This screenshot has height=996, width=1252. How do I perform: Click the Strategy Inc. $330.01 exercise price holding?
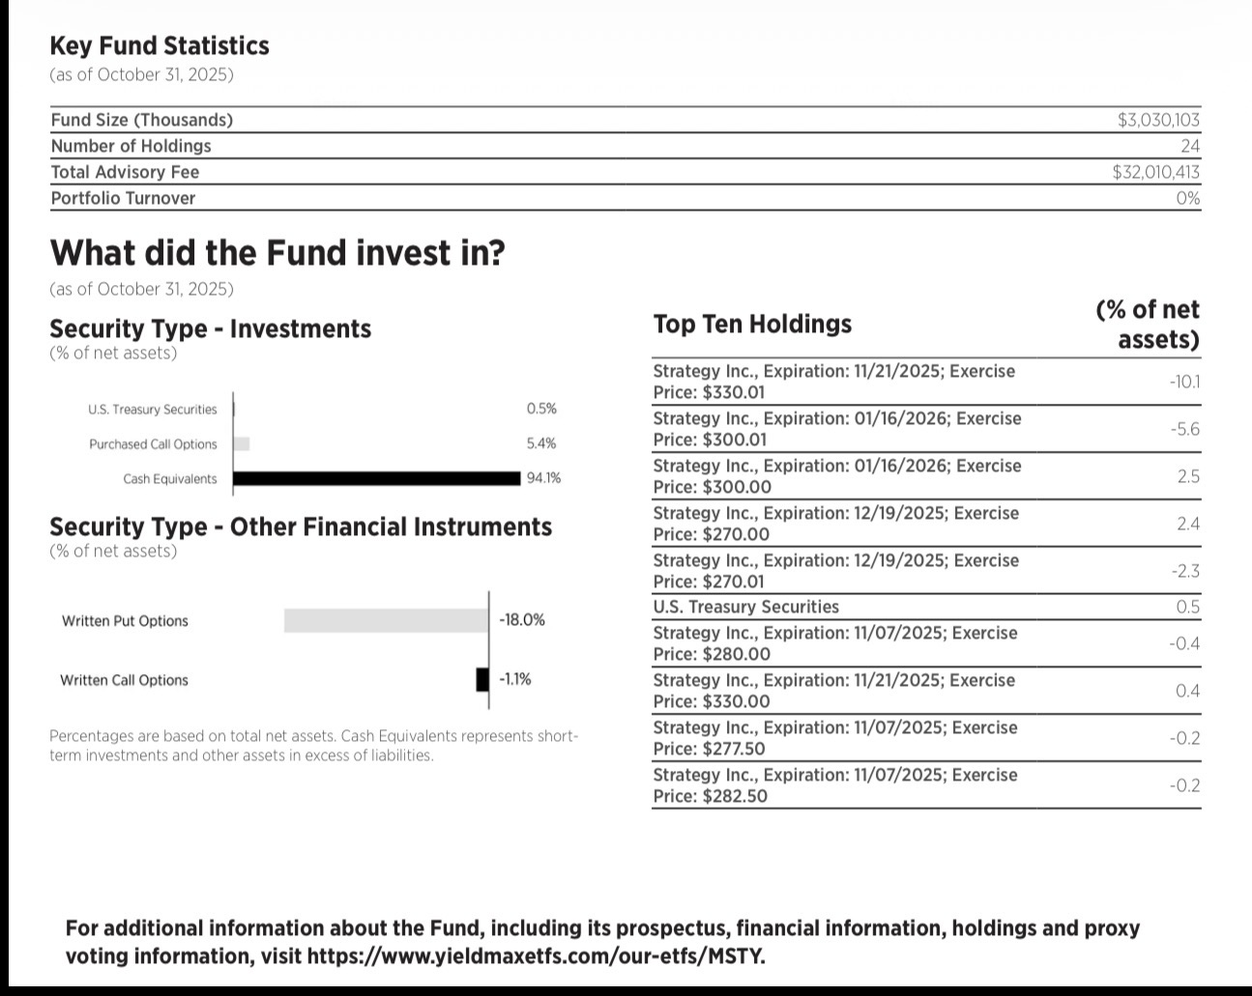pyautogui.click(x=833, y=382)
